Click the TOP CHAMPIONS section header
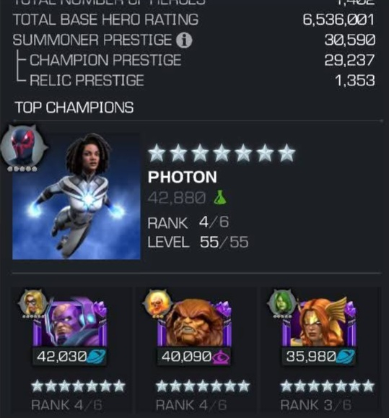The width and height of the screenshot is (389, 418). [74, 108]
